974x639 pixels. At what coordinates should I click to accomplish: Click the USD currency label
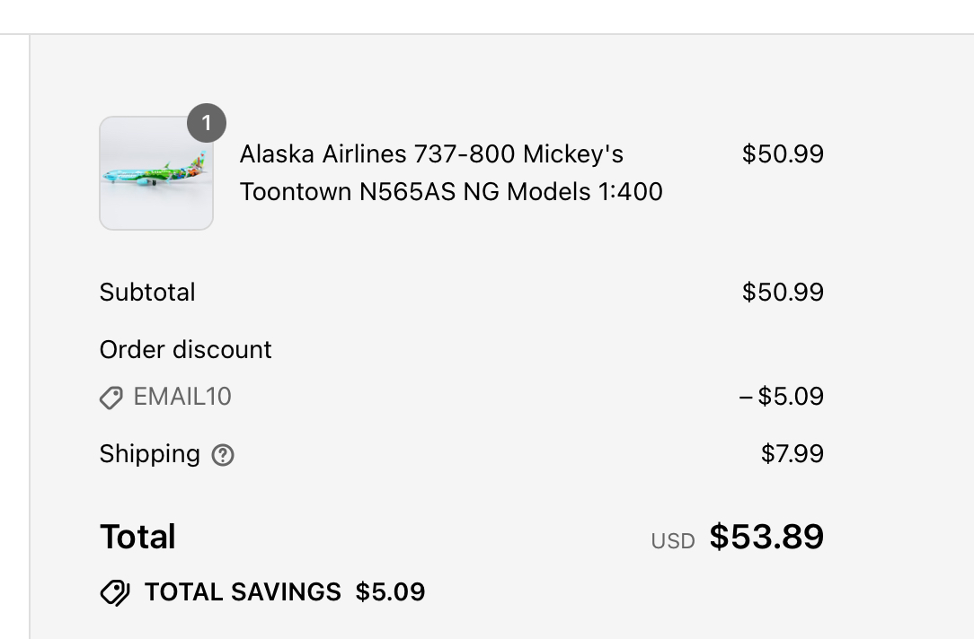coord(673,541)
